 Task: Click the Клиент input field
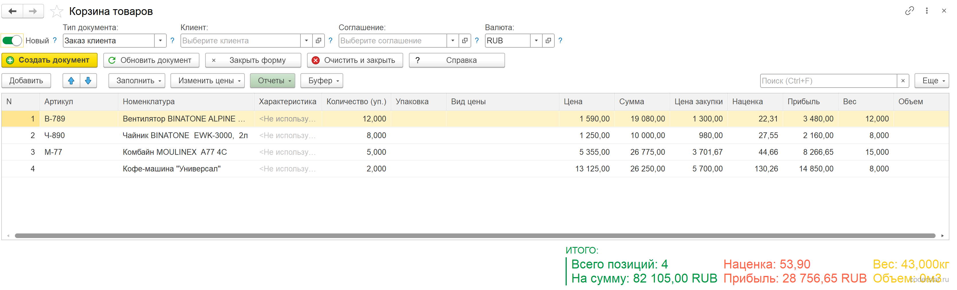(240, 40)
